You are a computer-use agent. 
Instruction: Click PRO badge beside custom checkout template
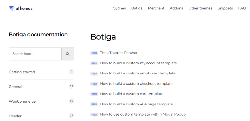coord(94,84)
